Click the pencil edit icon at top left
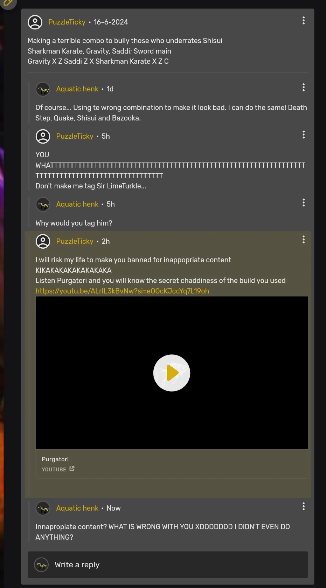 [8, 3]
